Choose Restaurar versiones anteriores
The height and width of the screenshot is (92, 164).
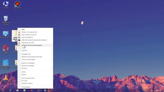point(35,57)
